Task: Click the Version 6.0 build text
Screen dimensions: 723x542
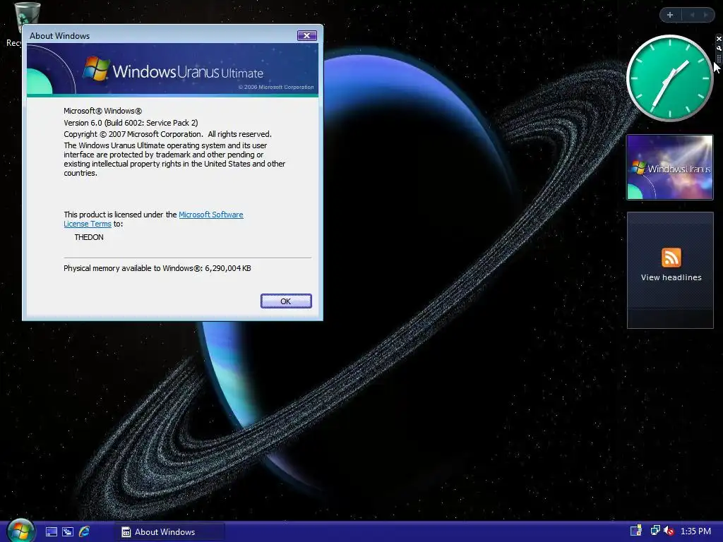Action: 131,123
